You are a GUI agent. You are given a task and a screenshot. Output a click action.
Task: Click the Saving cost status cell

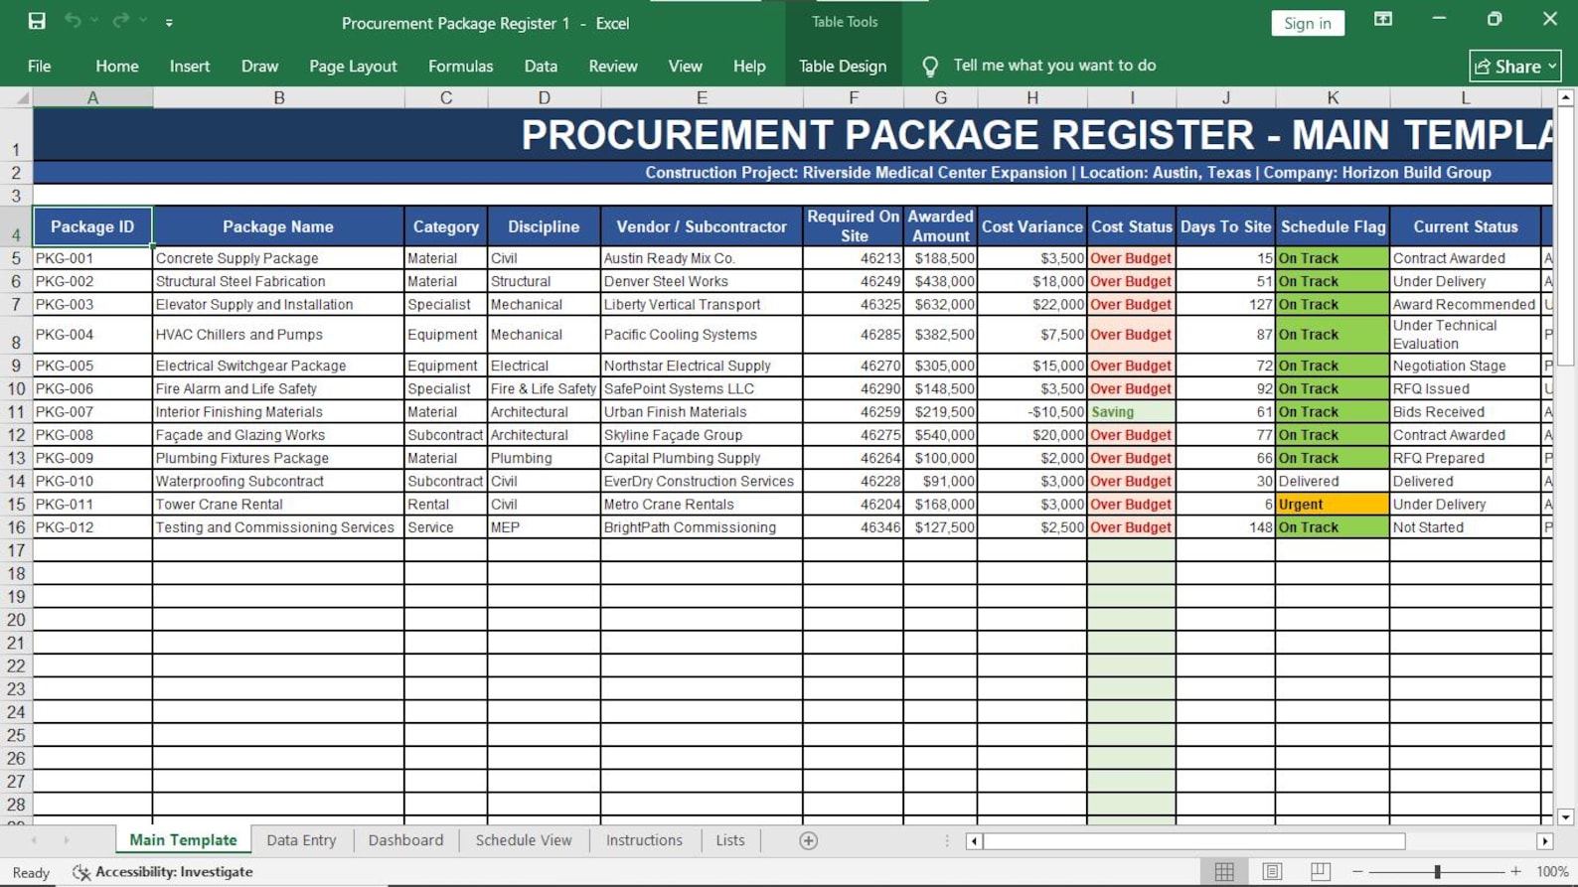1132,411
